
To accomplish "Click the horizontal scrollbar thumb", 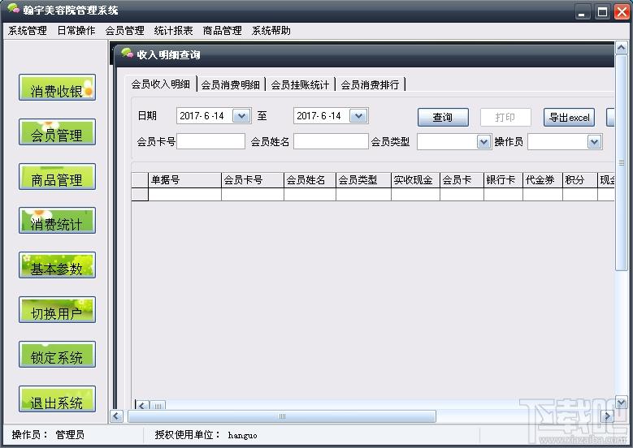I will point(282,416).
